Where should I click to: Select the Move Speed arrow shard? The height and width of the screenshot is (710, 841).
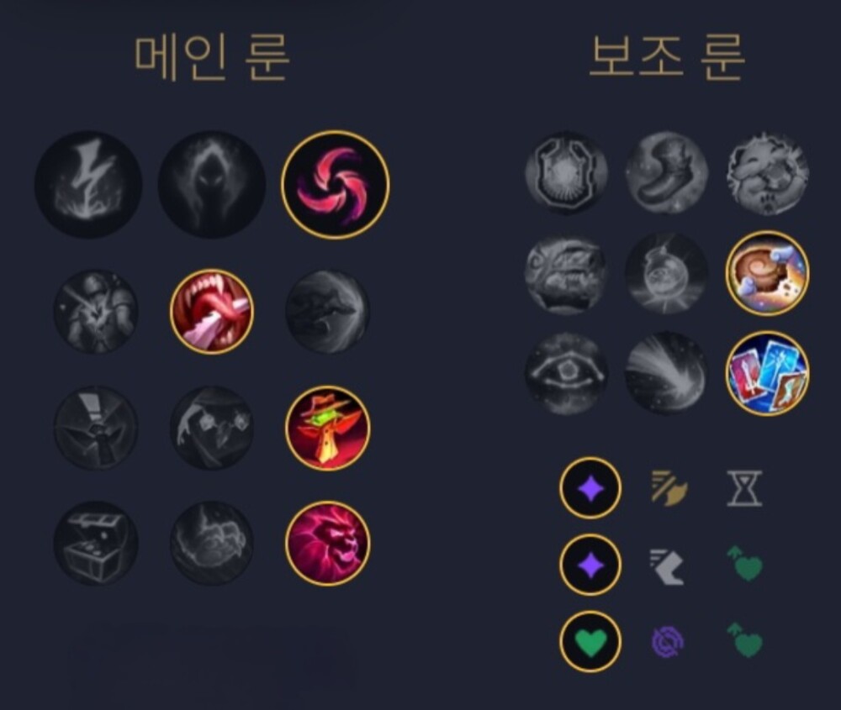pos(667,565)
